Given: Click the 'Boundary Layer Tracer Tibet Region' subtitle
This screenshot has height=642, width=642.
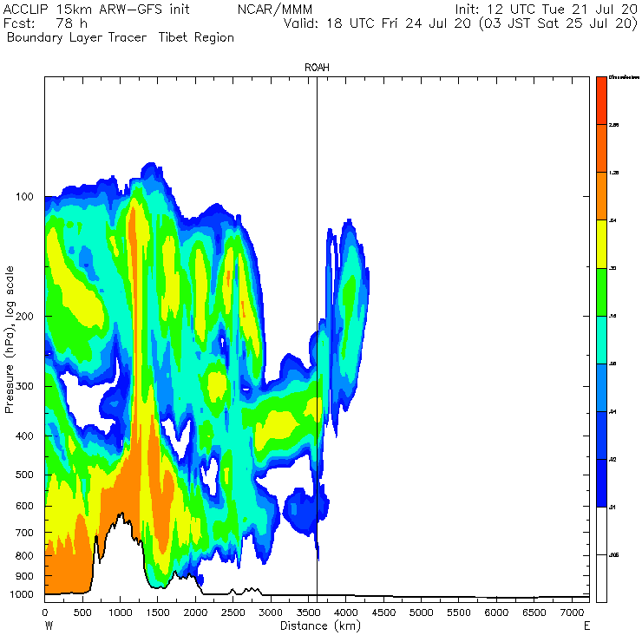Looking at the screenshot, I should pyautogui.click(x=121, y=37).
